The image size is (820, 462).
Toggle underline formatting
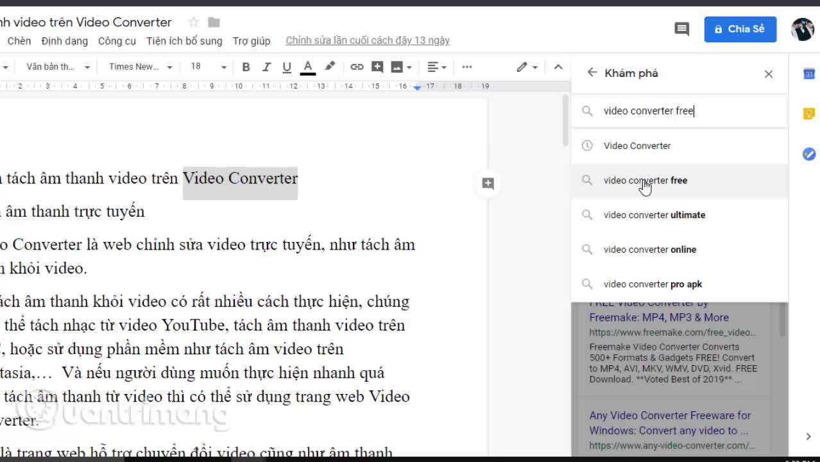click(x=287, y=67)
